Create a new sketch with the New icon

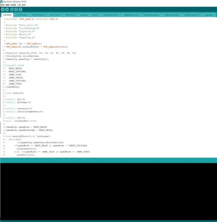[12, 9]
